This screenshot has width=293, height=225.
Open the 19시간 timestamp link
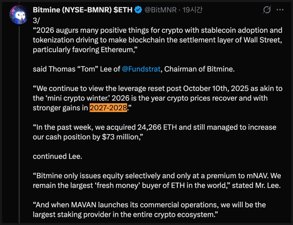pyautogui.click(x=192, y=10)
